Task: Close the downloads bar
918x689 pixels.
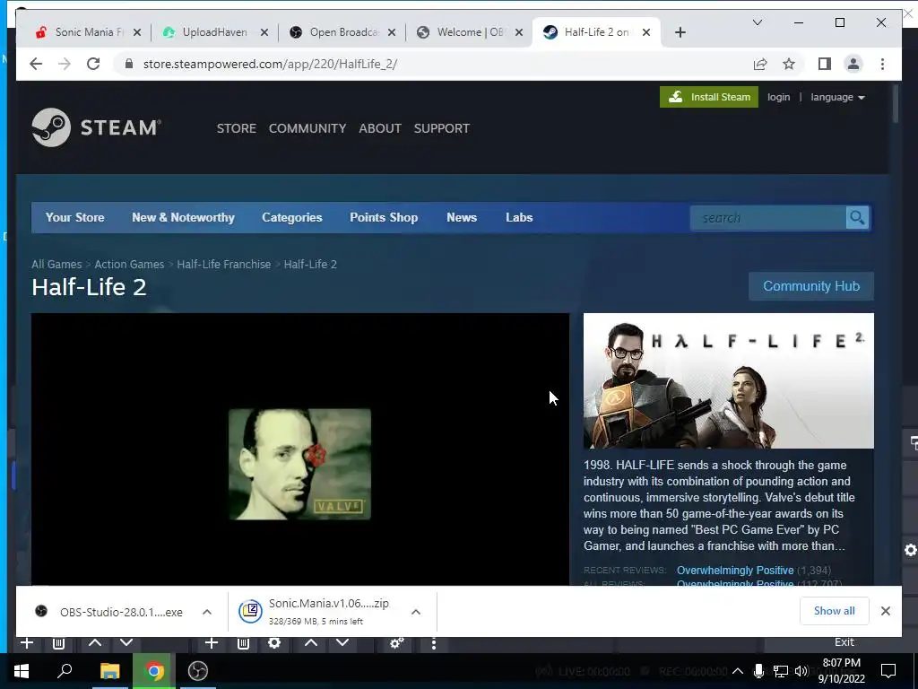Action: (885, 611)
